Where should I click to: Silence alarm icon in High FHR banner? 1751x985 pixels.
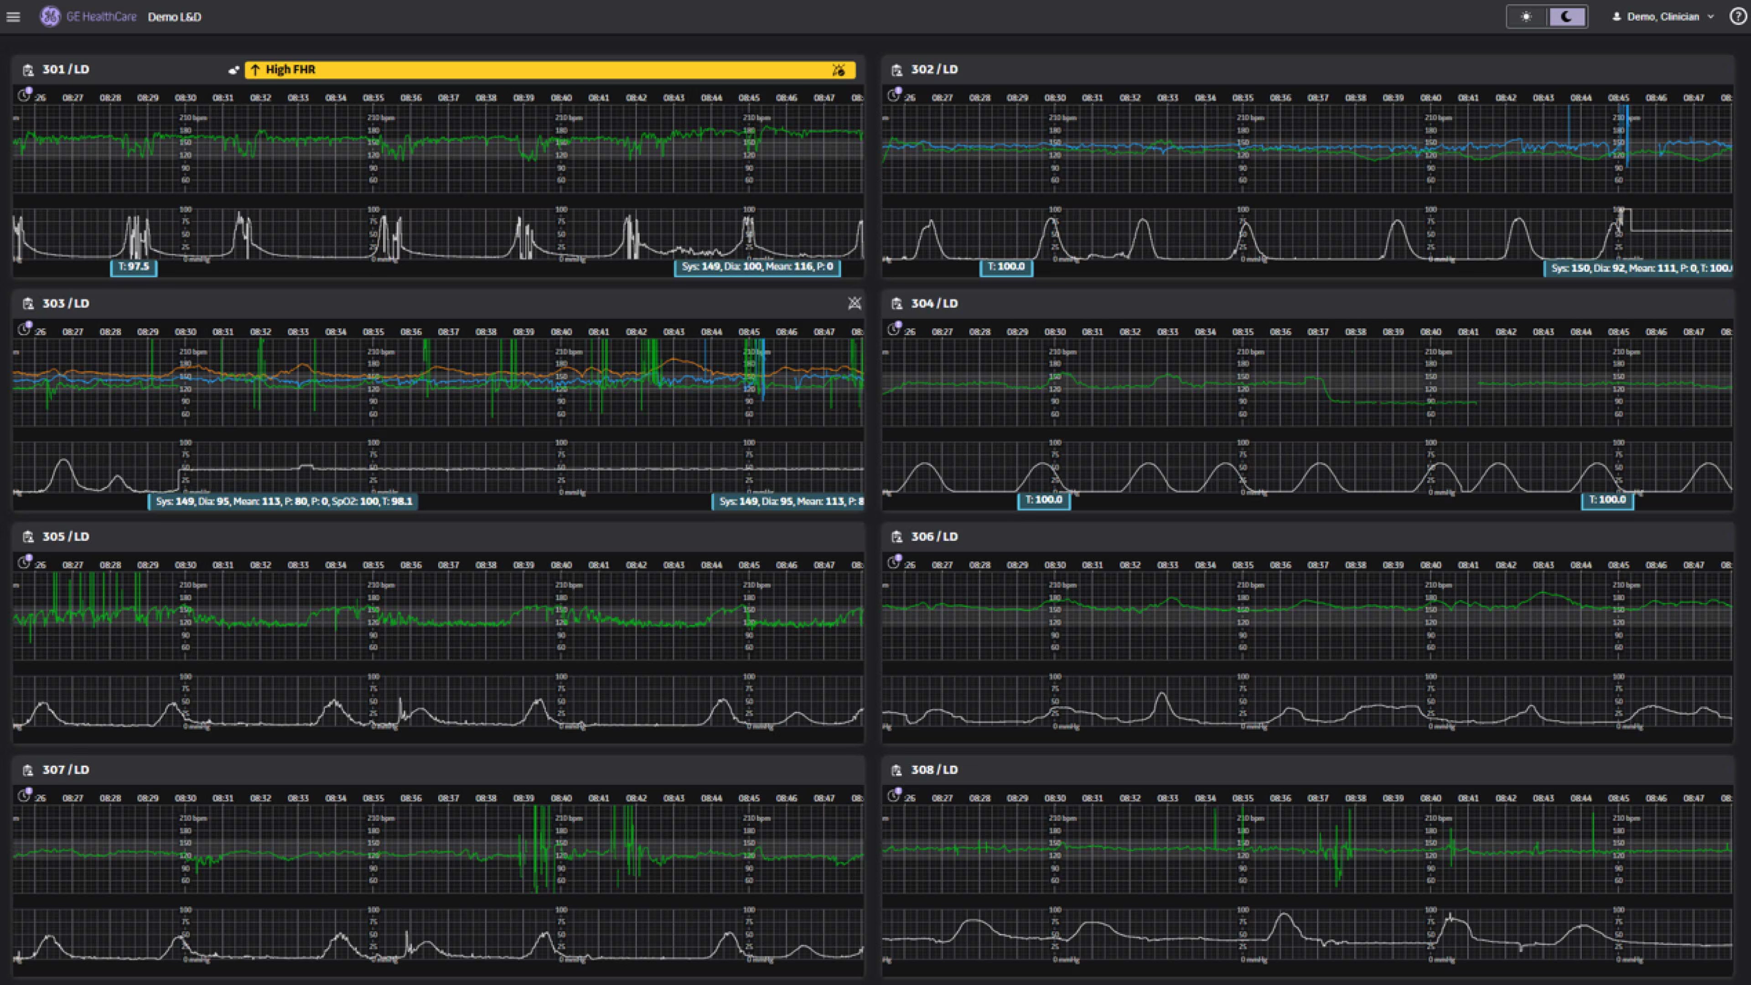(839, 70)
